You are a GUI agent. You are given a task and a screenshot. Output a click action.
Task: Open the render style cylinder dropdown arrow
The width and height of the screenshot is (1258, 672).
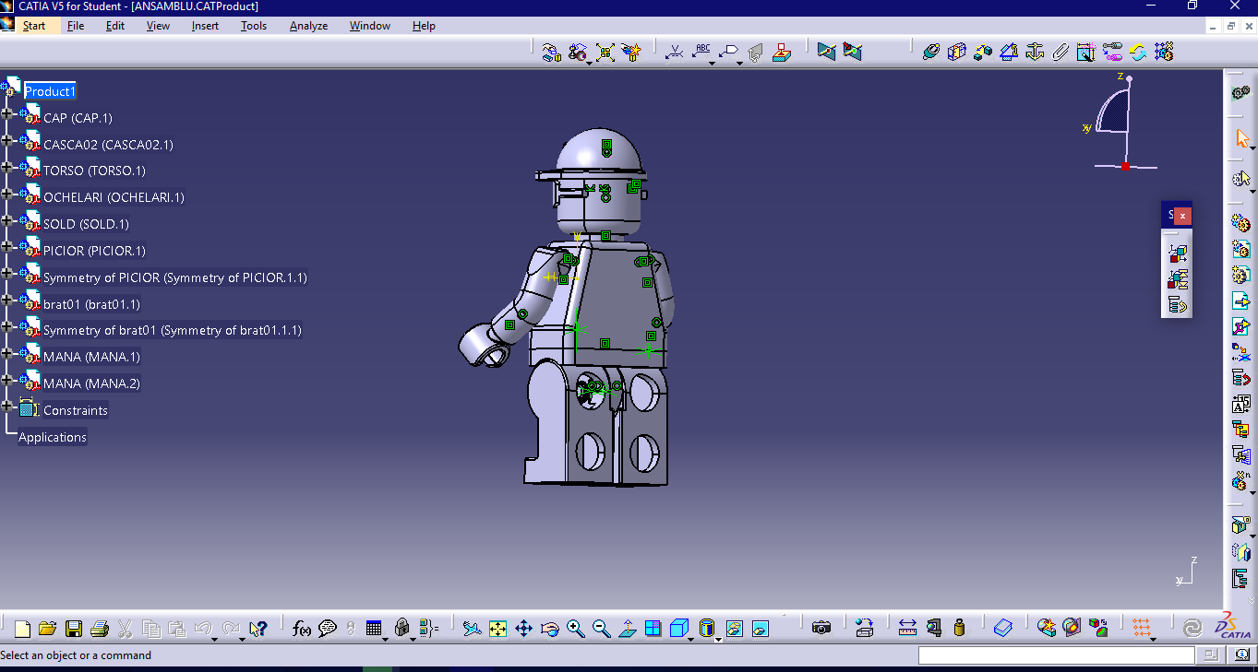tap(719, 638)
